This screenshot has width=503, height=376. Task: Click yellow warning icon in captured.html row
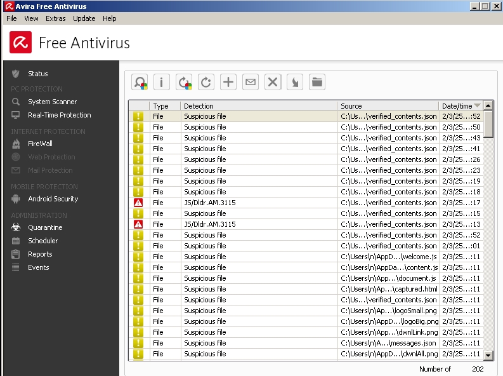138,289
